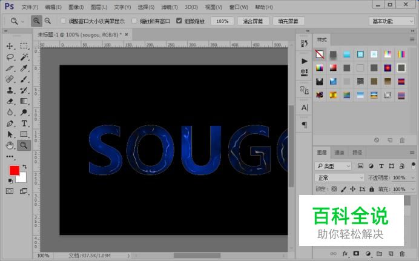The height and width of the screenshot is (261, 419).
Task: Create a new layer group
Action: [x=379, y=254]
